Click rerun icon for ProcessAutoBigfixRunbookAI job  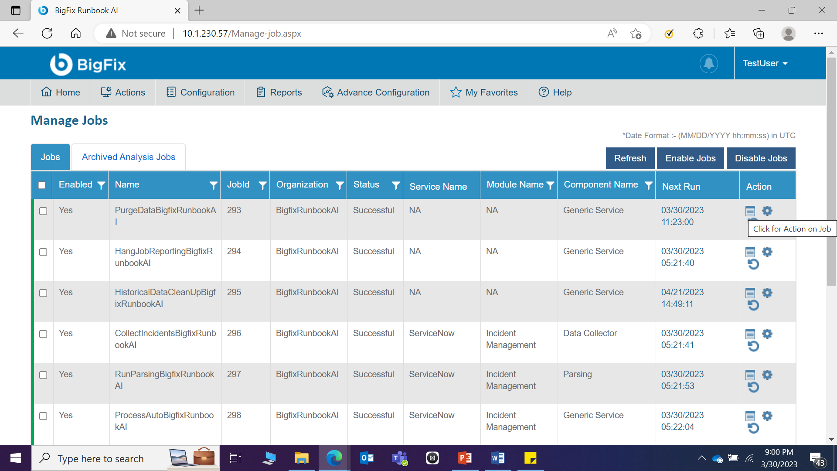(753, 428)
